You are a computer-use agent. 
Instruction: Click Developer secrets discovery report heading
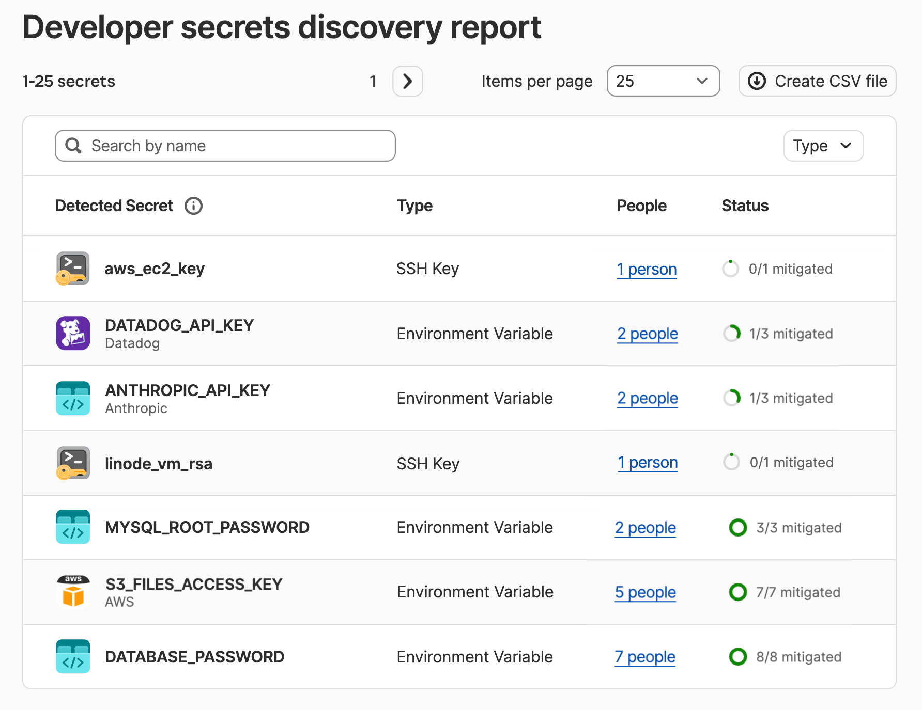[282, 27]
